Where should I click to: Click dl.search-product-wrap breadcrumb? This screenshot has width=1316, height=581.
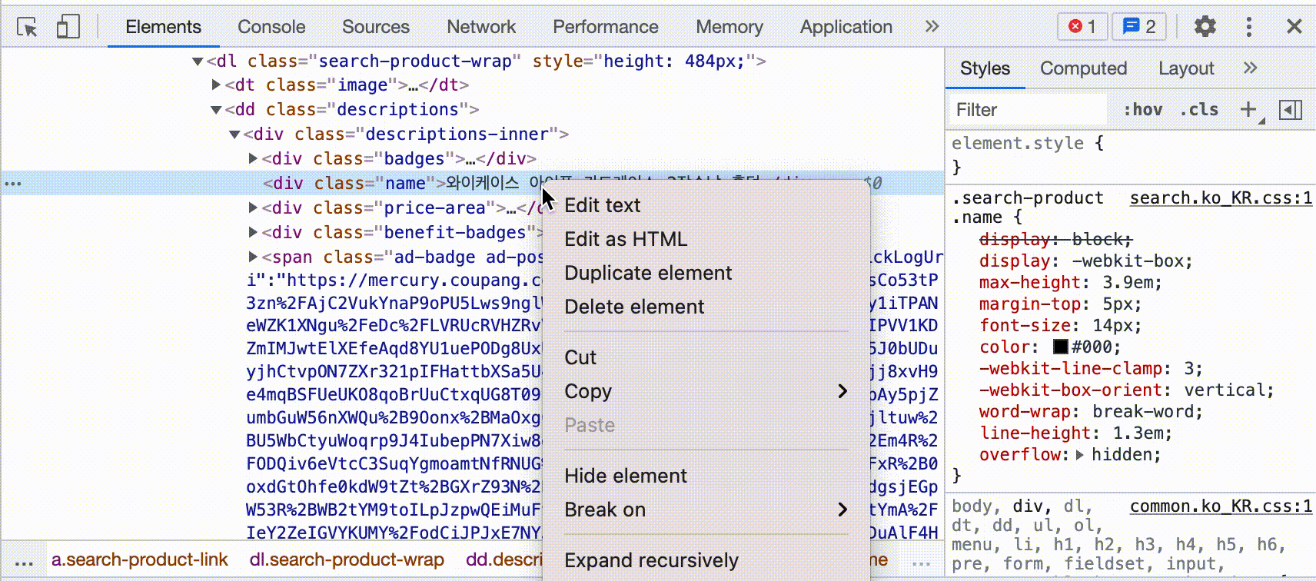tap(347, 559)
